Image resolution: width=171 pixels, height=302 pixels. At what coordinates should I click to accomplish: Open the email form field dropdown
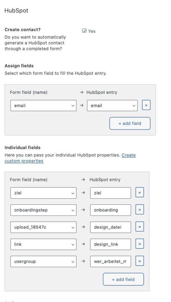coord(43,105)
